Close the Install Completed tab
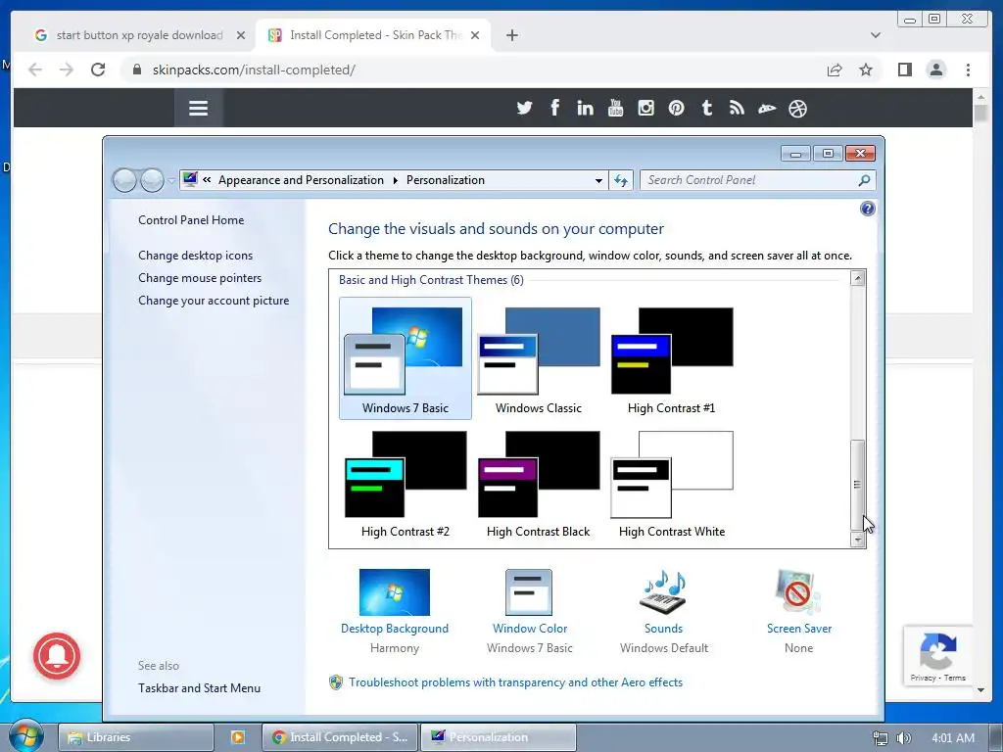This screenshot has height=752, width=1003. [475, 35]
